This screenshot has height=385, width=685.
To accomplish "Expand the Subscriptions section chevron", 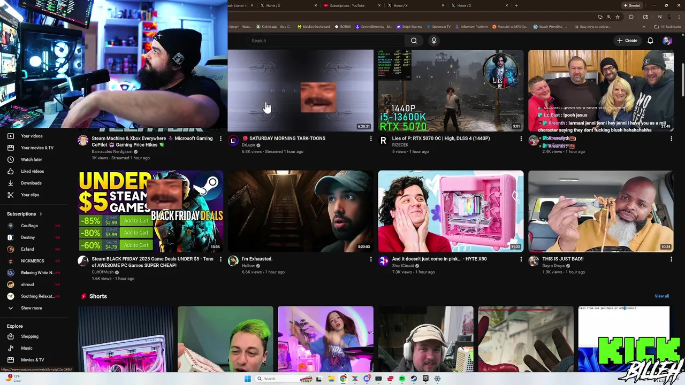I will tap(40, 214).
